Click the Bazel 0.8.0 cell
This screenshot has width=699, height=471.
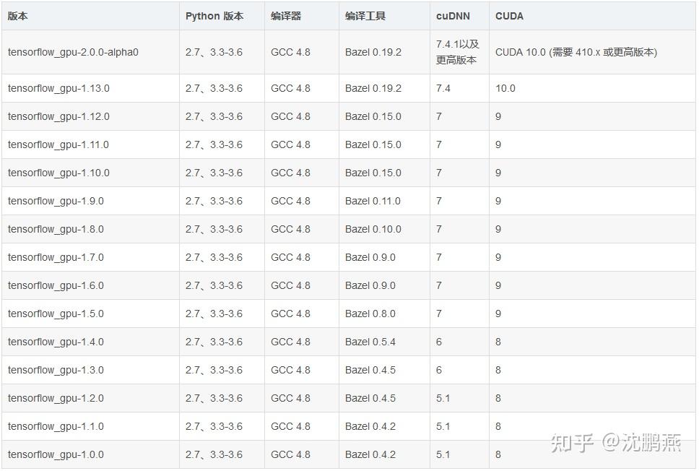point(370,314)
